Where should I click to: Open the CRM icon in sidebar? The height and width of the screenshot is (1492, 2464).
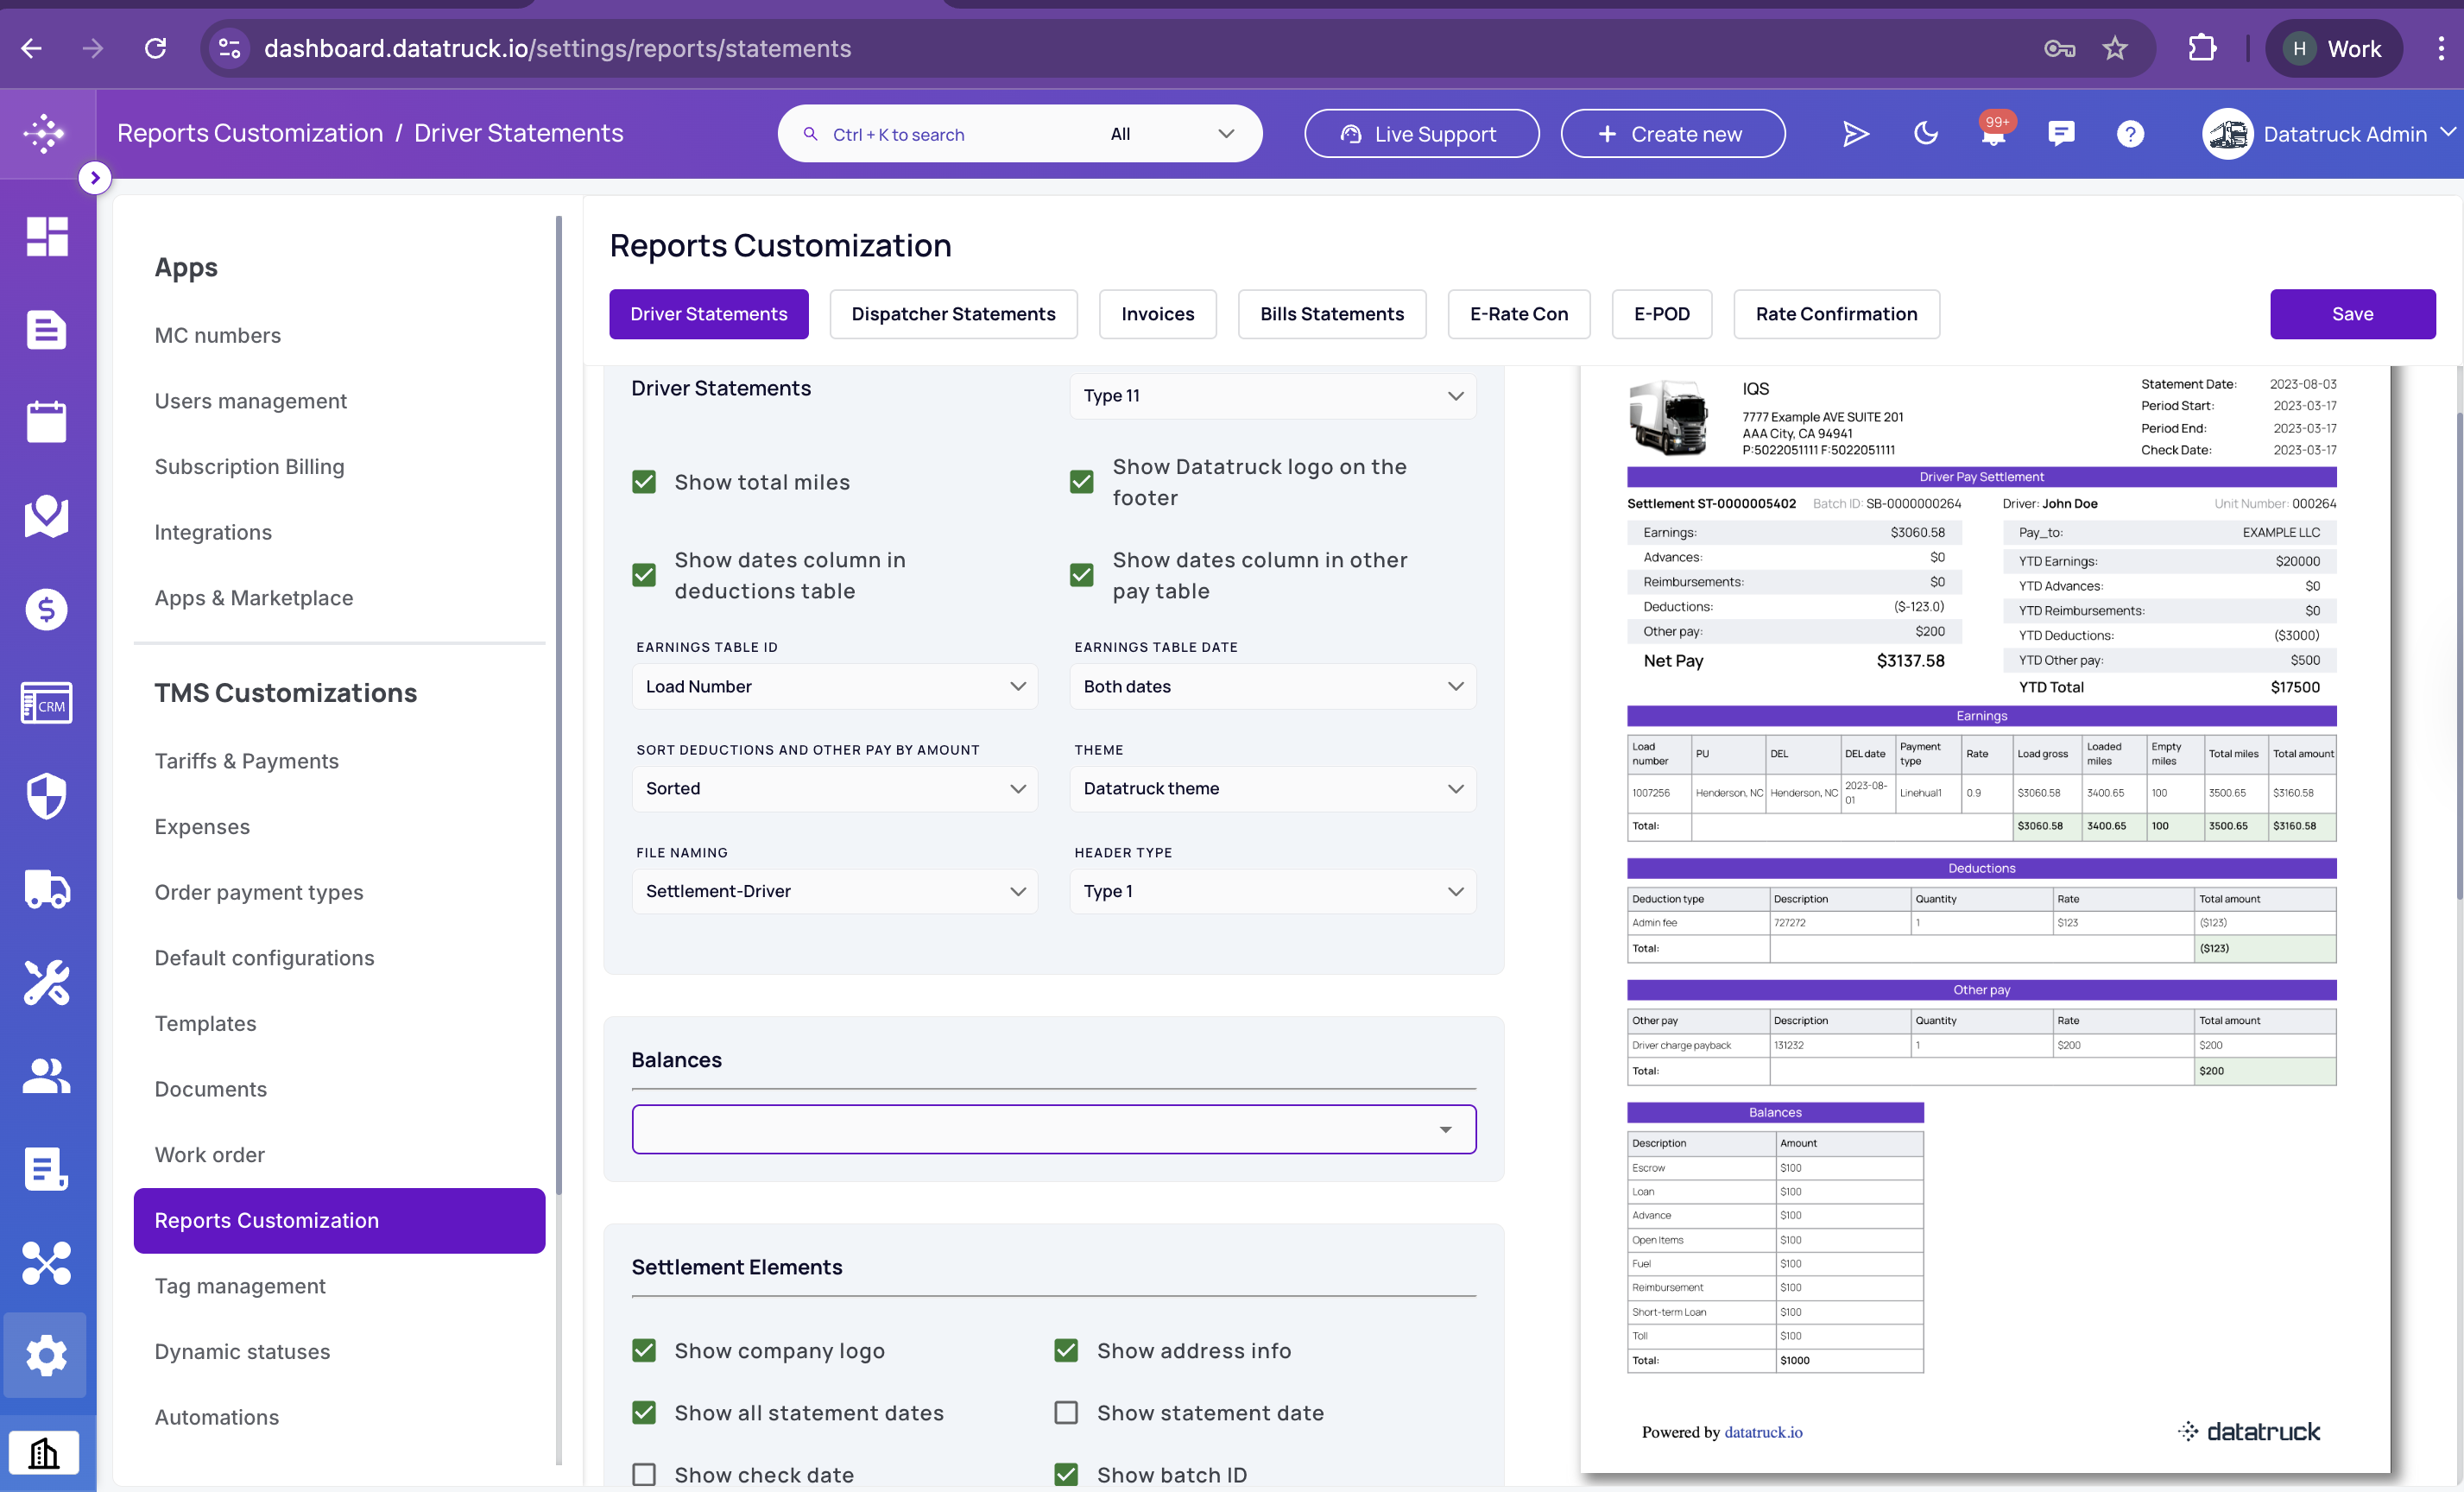point(46,703)
